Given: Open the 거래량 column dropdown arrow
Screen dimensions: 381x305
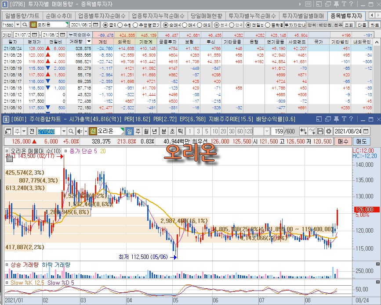Looking at the screenshot, I should click(89, 42).
